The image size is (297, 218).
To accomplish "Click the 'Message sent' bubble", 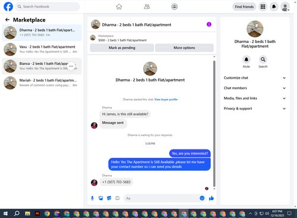I will pos(113,123).
